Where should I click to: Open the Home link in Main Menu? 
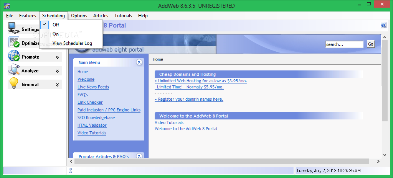[83, 72]
